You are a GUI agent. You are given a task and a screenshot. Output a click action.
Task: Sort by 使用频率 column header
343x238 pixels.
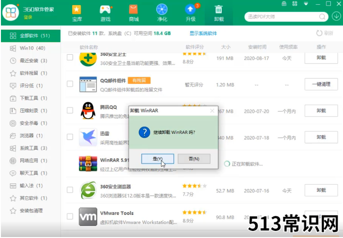point(288,47)
